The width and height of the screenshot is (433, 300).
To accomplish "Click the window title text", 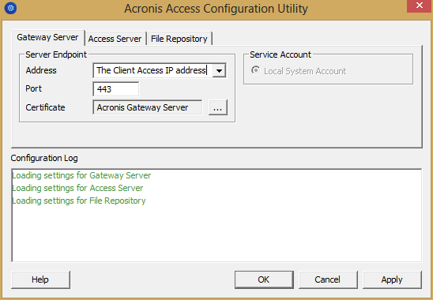I will click(x=216, y=9).
